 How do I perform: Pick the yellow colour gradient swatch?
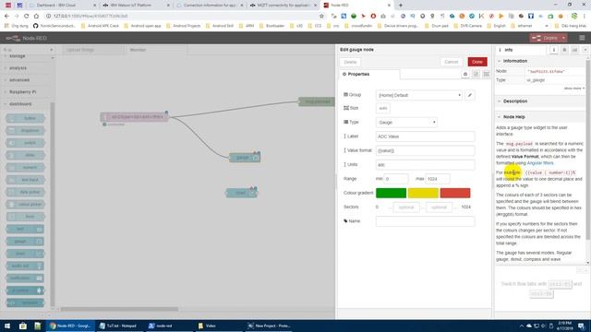pyautogui.click(x=423, y=193)
